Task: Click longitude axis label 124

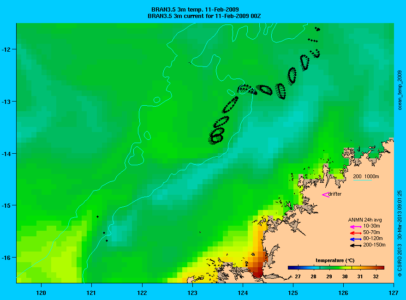Action: [243, 293]
